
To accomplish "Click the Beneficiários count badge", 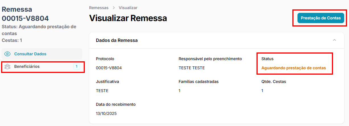I will pyautogui.click(x=77, y=66).
